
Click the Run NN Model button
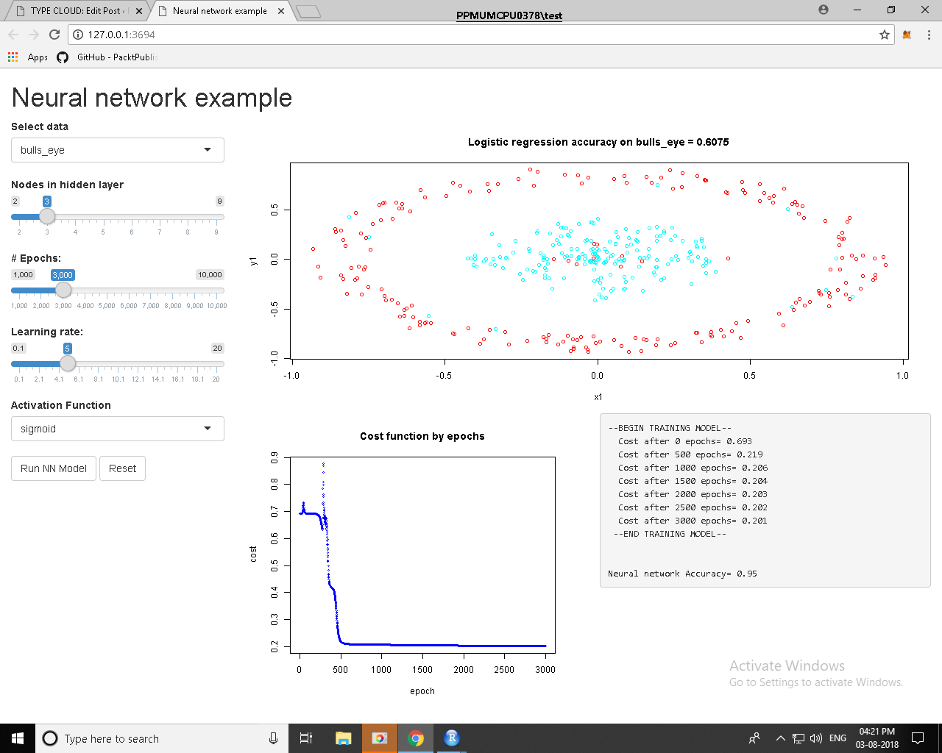pyautogui.click(x=54, y=468)
